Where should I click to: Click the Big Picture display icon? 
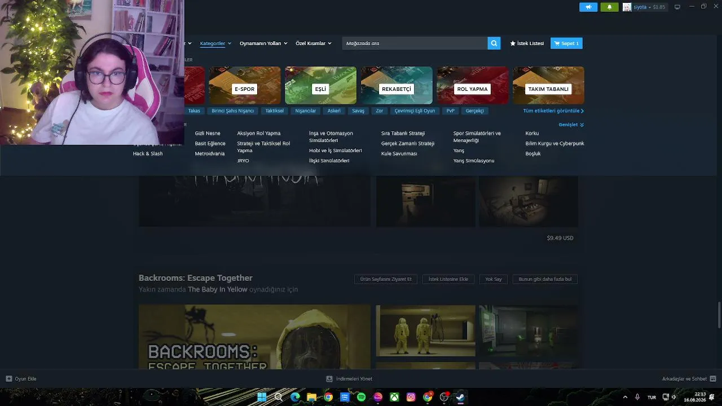(x=677, y=7)
